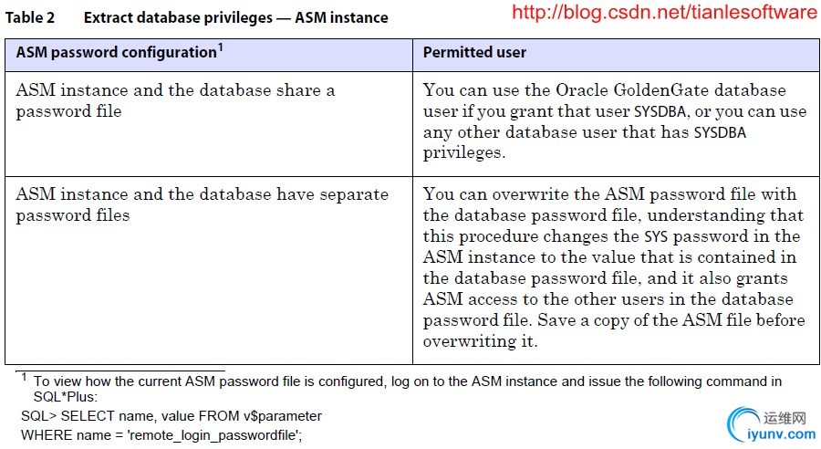This screenshot has width=821, height=449.
Task: Select the Table 2 caption title
Action: coord(197,17)
